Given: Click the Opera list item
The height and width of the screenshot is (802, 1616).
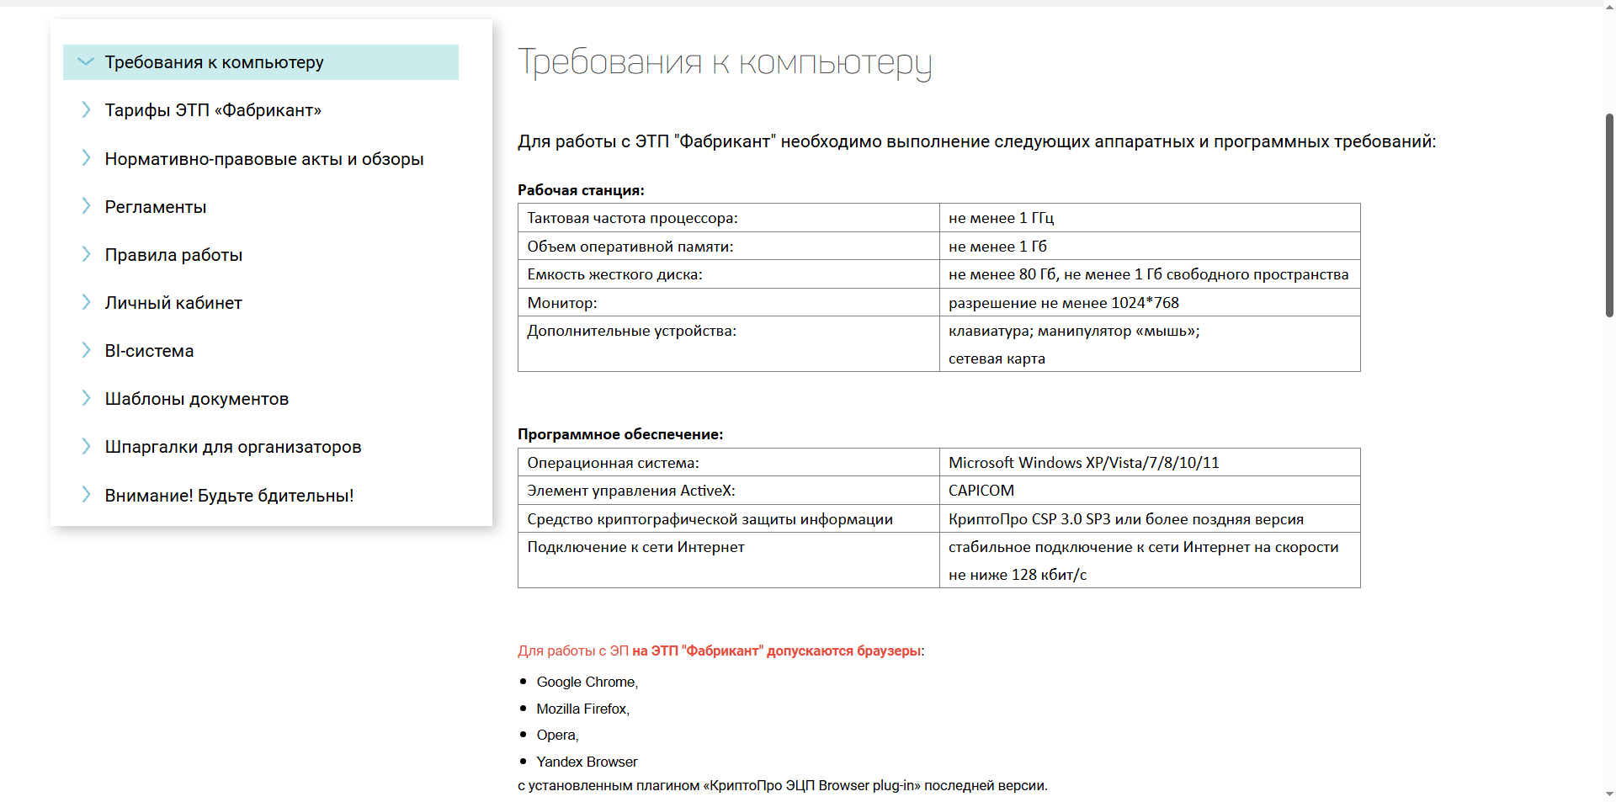Looking at the screenshot, I should pos(558,736).
